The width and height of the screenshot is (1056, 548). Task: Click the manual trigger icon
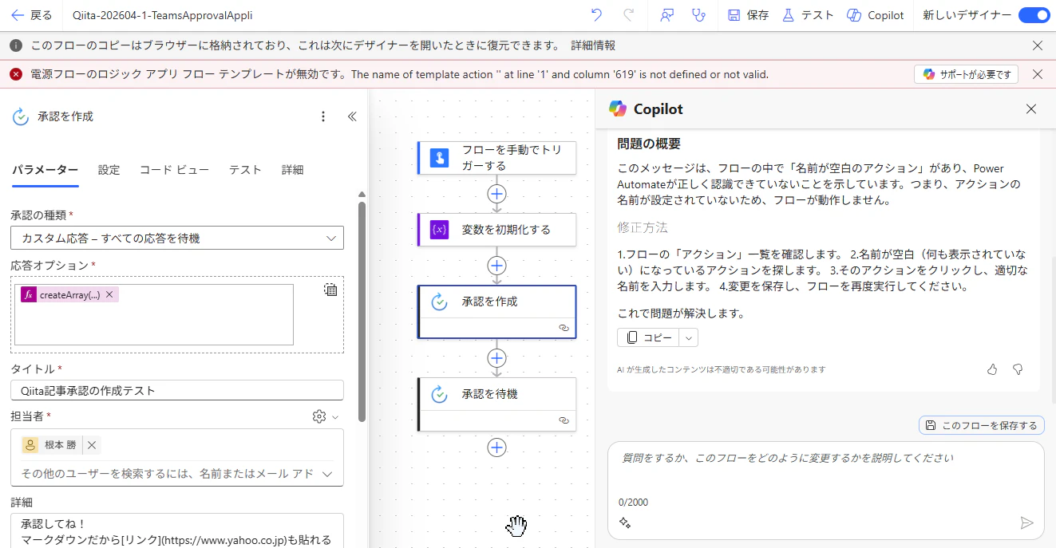(440, 158)
